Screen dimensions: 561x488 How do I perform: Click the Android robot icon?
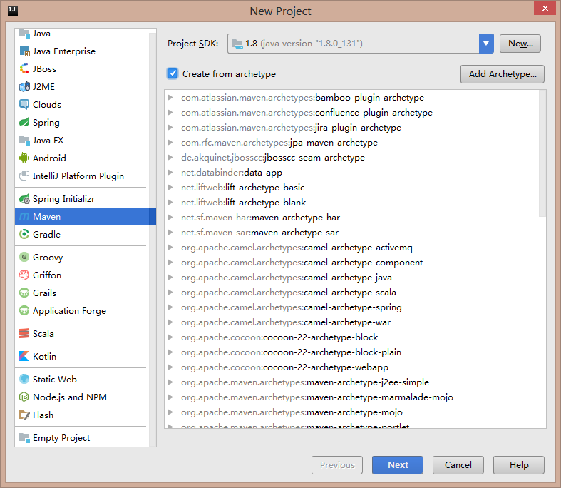pyautogui.click(x=24, y=158)
